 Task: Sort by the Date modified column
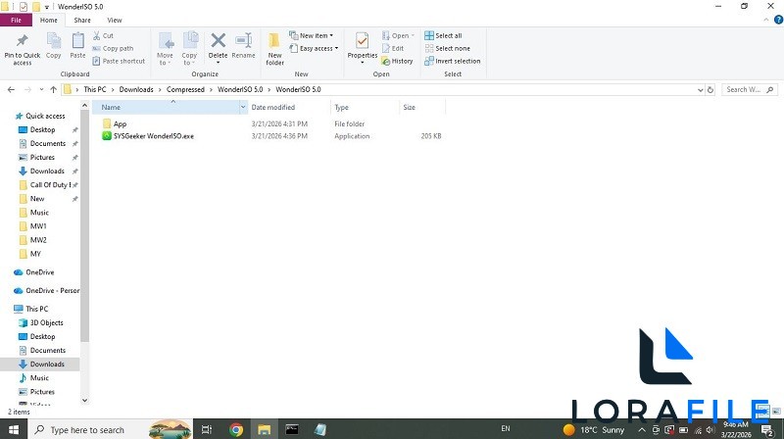click(273, 107)
